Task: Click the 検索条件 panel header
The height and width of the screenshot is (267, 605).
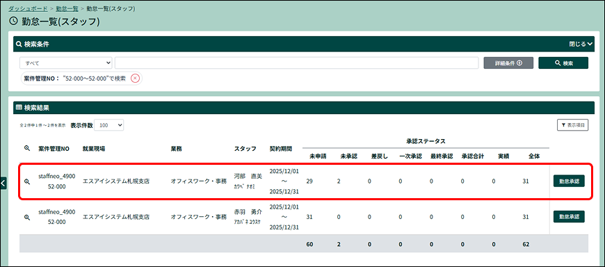Action: 305,44
